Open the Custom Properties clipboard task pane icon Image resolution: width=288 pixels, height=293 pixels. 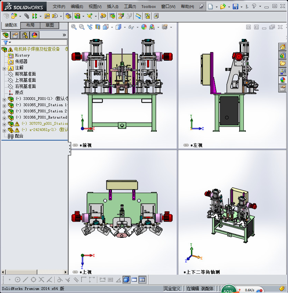[282, 88]
